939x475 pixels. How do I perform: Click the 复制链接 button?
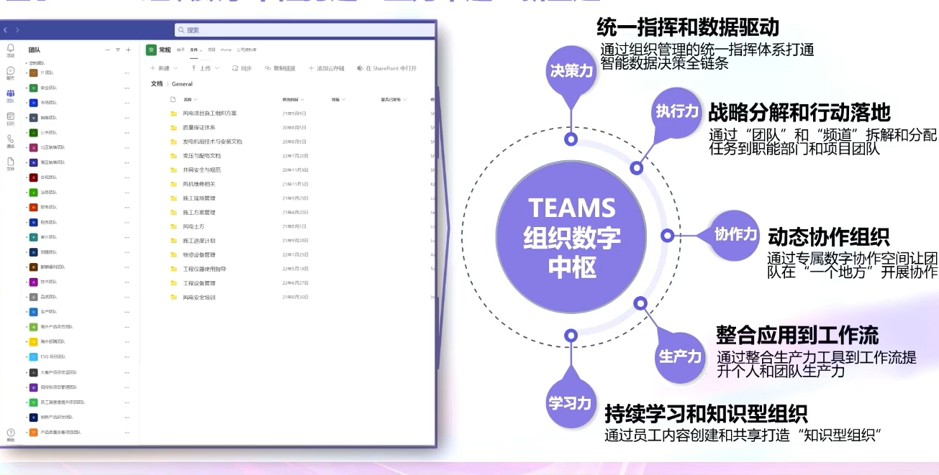pos(280,68)
